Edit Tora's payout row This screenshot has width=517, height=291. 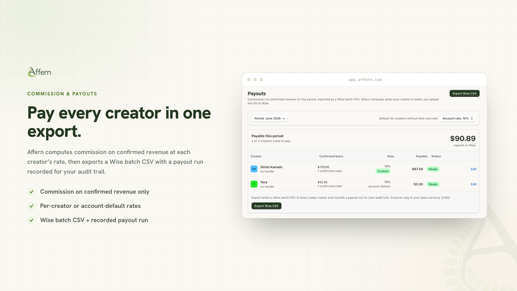coord(474,184)
